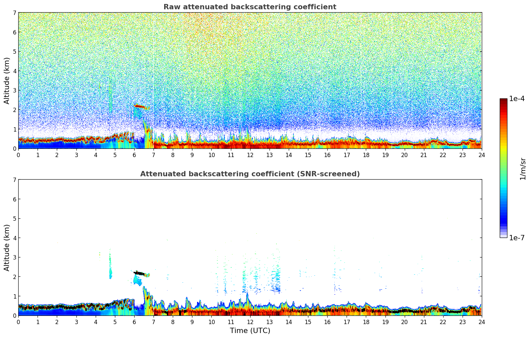Click altitude tick "6" of the SNR-screened plot
The width and height of the screenshot is (530, 338).
point(14,199)
